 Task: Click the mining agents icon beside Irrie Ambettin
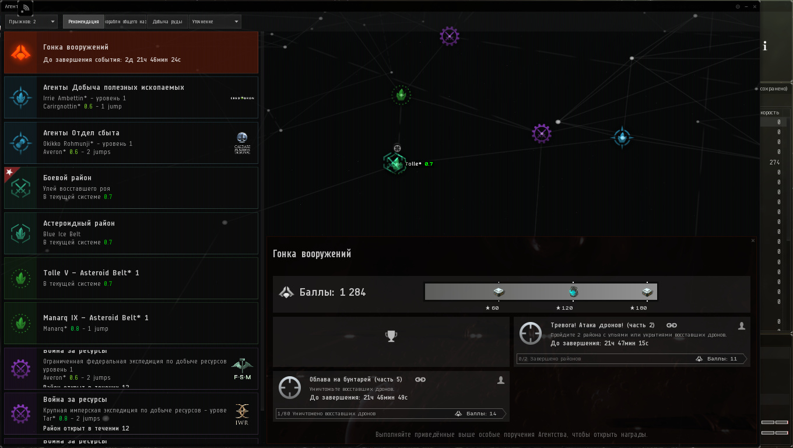pos(21,97)
